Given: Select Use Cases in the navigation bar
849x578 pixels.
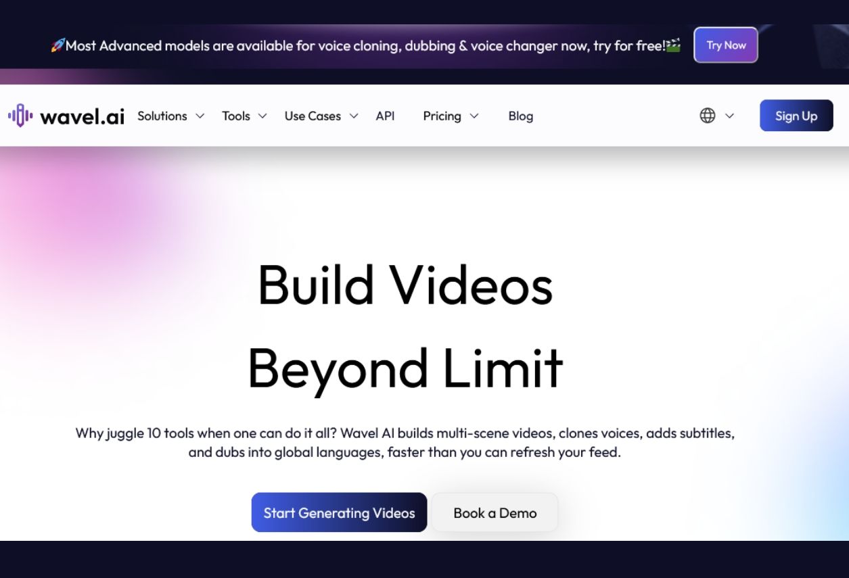Looking at the screenshot, I should (x=313, y=116).
